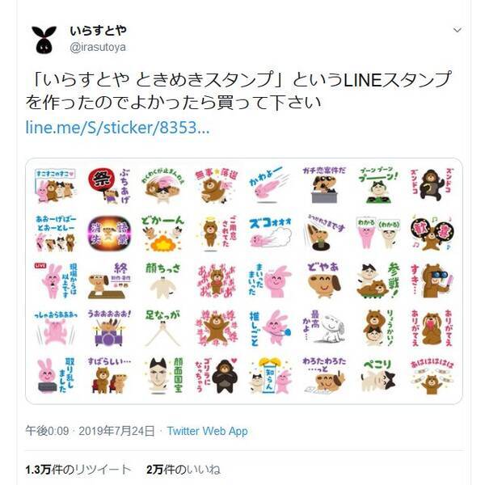Click the ズコォォォ sliding rabbit sticker
This screenshot has height=485, width=485.
coord(270,234)
